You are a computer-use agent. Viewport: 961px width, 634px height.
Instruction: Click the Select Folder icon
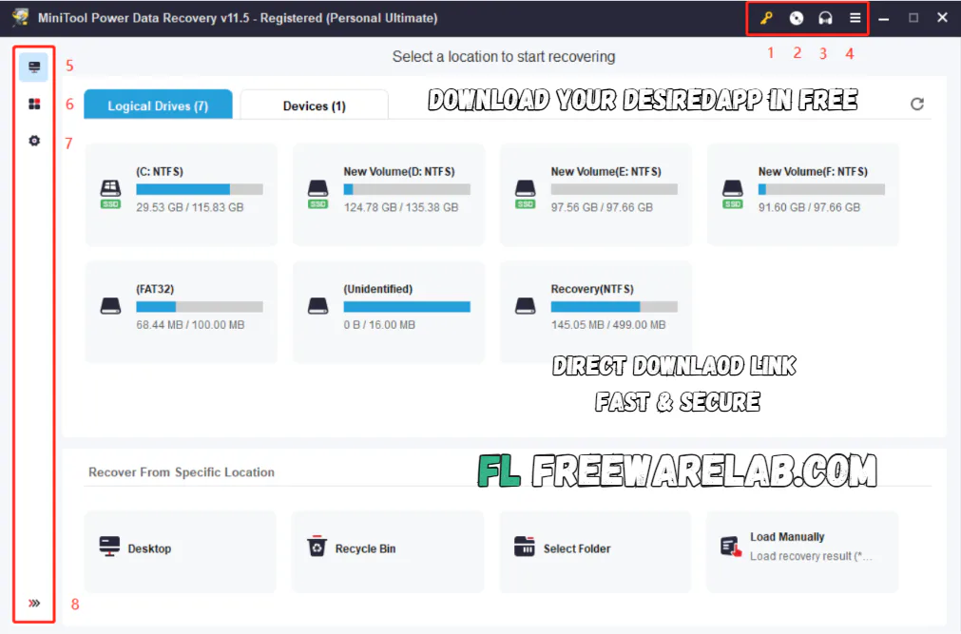click(x=525, y=547)
